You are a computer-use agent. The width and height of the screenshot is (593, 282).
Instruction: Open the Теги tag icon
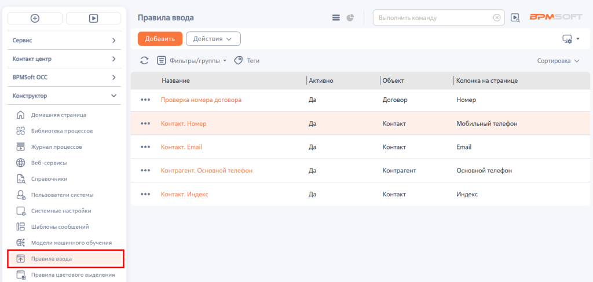point(238,60)
